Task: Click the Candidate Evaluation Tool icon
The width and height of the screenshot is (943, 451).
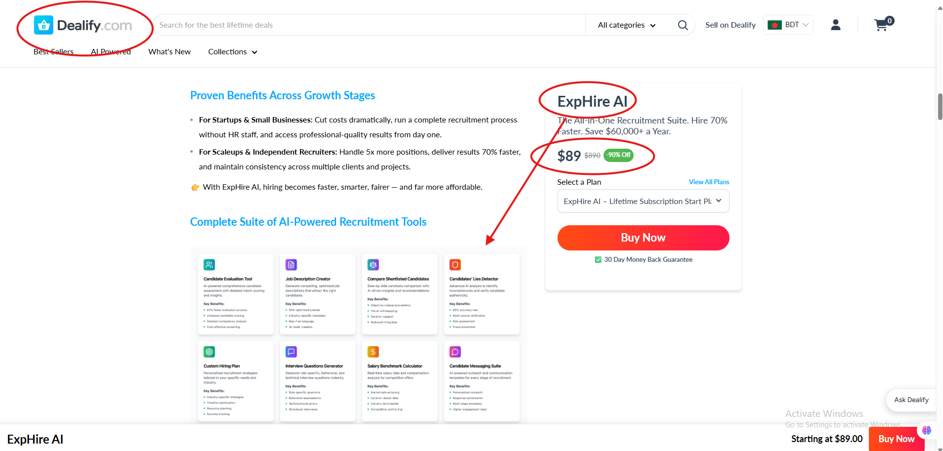Action: coord(209,265)
